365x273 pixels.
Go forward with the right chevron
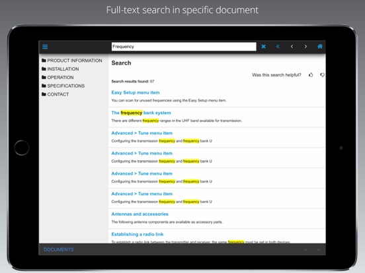tap(305, 46)
